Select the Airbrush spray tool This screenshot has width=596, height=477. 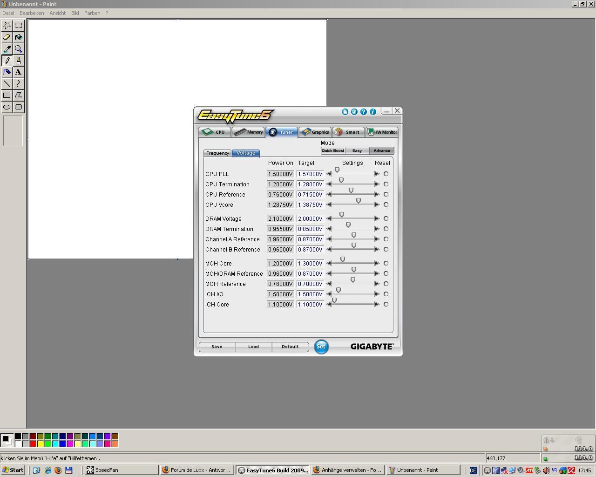(x=7, y=72)
